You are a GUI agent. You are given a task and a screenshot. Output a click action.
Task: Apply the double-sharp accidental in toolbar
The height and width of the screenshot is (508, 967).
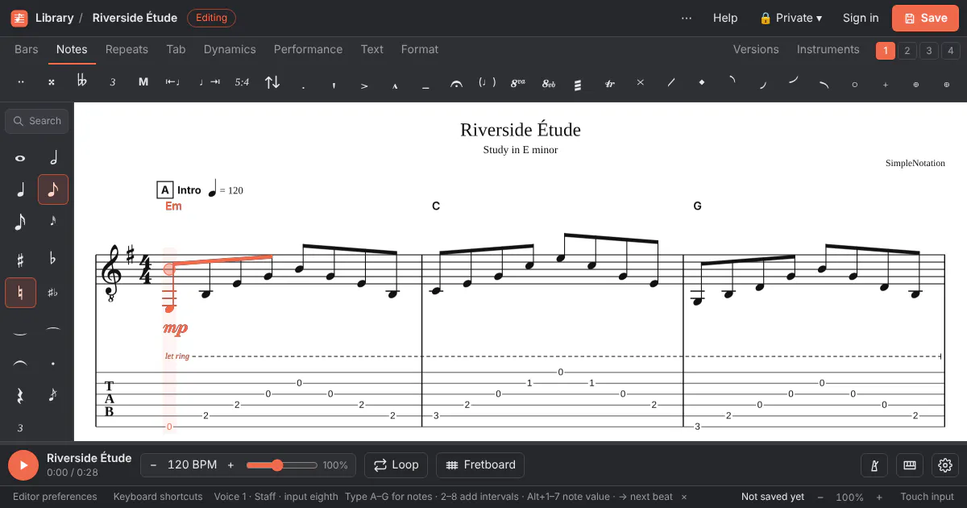click(52, 82)
